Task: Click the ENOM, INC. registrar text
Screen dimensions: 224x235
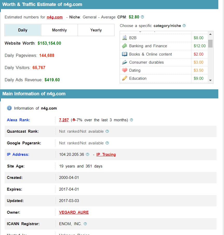Action: click(70, 224)
